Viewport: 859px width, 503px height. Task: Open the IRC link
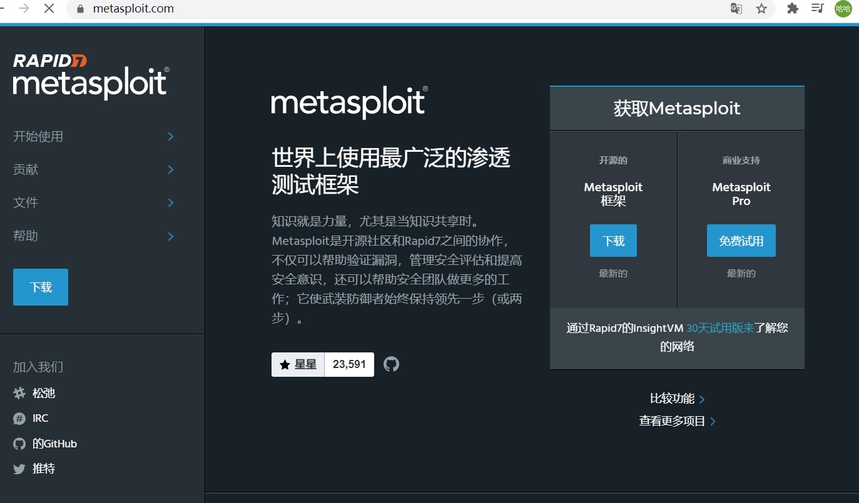coord(41,418)
